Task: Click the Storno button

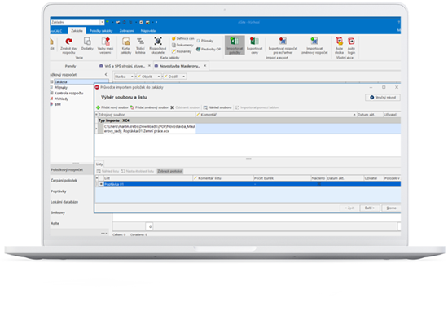Action: pyautogui.click(x=391, y=208)
